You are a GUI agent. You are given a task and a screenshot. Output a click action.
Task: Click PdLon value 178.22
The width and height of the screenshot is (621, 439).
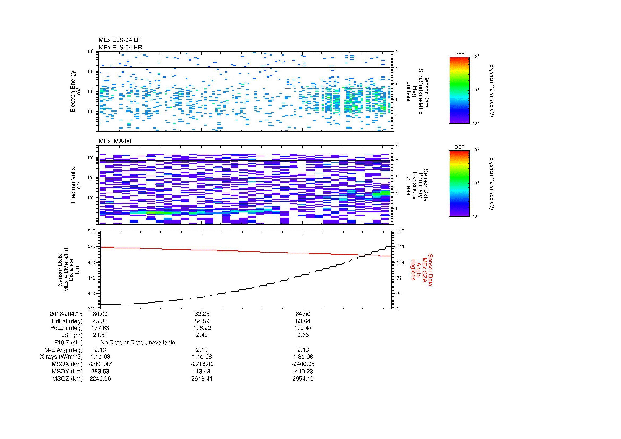tap(202, 328)
